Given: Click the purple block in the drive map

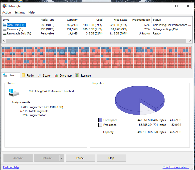Looking at the screenshot, I should (x=179, y=56).
